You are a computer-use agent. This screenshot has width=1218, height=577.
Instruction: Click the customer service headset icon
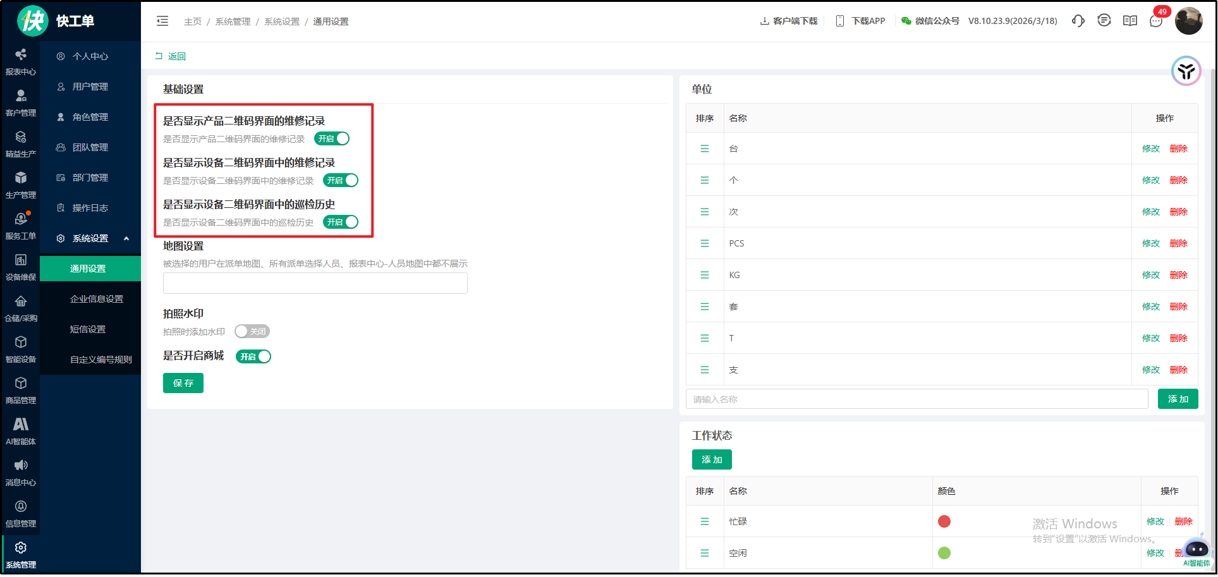1078,21
